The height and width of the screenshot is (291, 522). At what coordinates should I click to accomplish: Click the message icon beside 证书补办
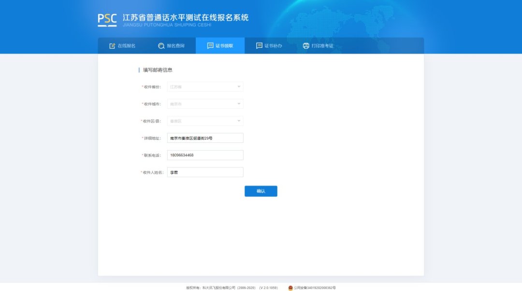point(259,46)
